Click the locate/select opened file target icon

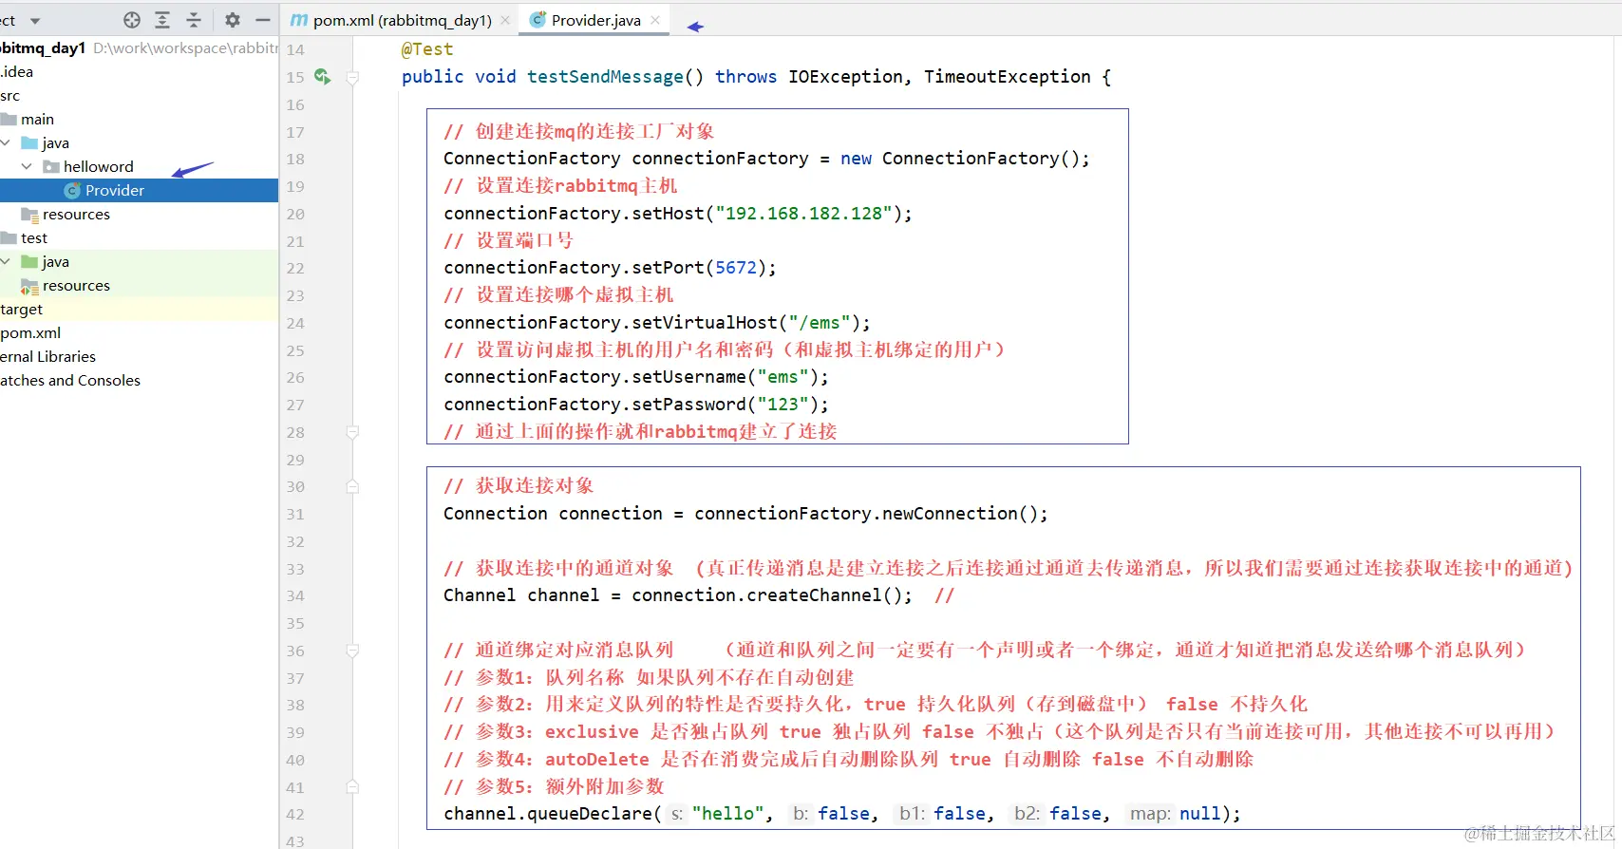(x=132, y=20)
